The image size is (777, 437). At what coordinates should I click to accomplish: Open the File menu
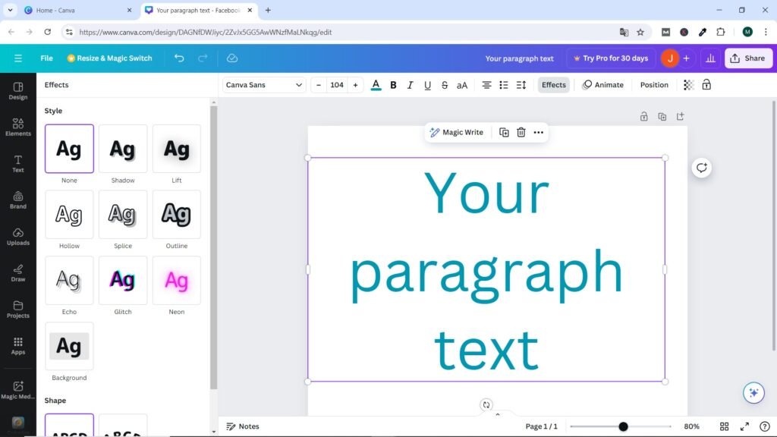click(46, 58)
